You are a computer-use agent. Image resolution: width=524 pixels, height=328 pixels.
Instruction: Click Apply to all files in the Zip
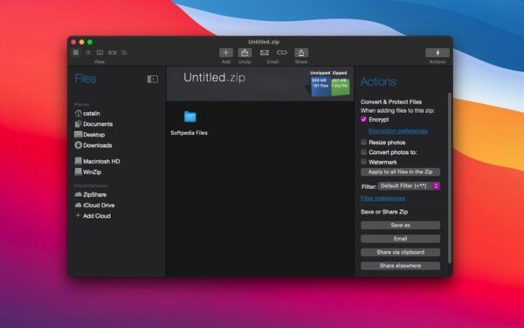pyautogui.click(x=400, y=172)
